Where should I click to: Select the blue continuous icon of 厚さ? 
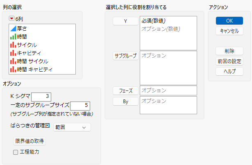(x=14, y=28)
